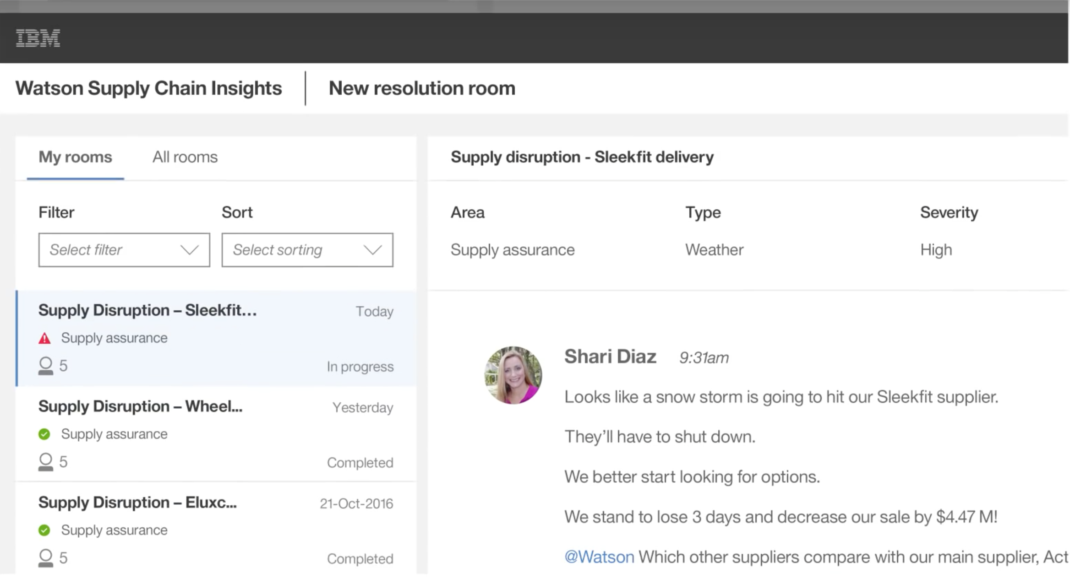Viewport: 1070px width, 584px height.
Task: Click the IBM logo in header
Action: click(38, 38)
